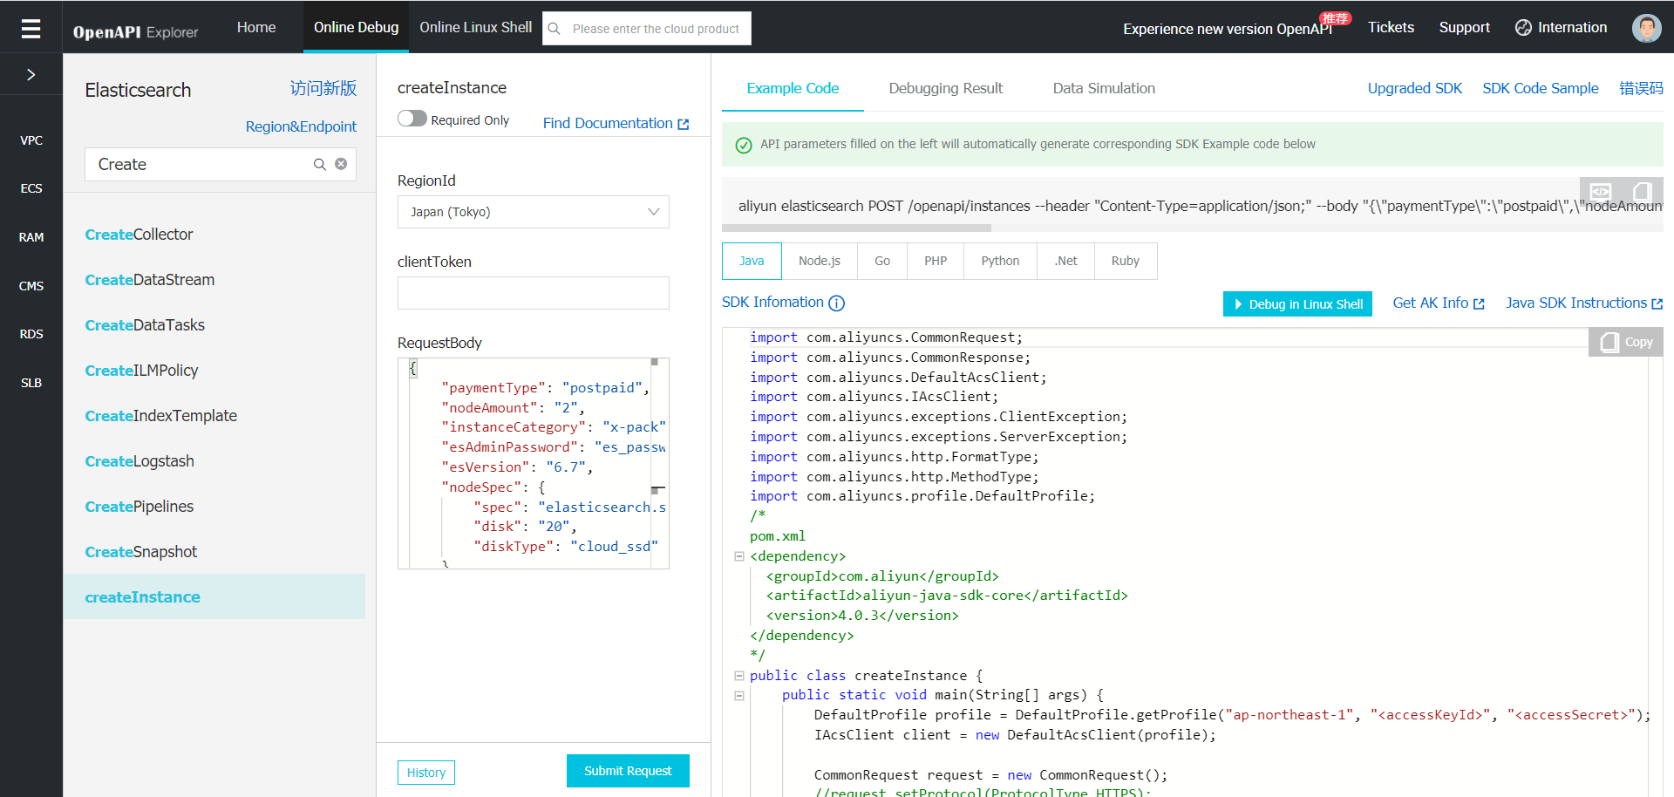The height and width of the screenshot is (797, 1674).
Task: Open the VPC product shortcut
Action: tap(31, 140)
